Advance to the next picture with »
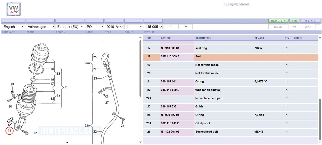 click(x=185, y=27)
